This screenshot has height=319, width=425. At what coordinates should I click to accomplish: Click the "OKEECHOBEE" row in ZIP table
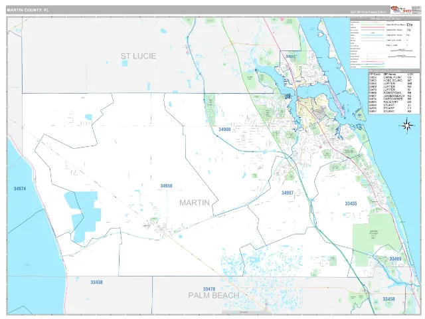391,99
